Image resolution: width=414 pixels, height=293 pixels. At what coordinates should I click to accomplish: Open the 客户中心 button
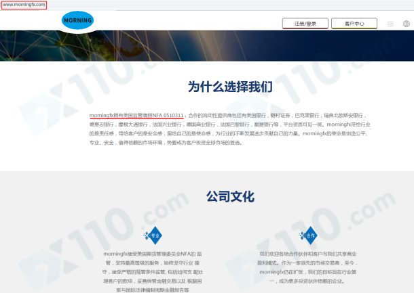(x=354, y=24)
